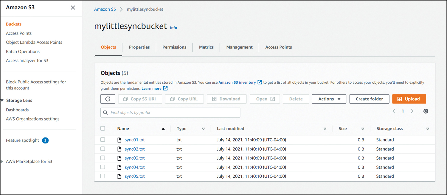Image resolution: width=447 pixels, height=195 pixels.
Task: Switch to the Properties tab
Action: (139, 47)
